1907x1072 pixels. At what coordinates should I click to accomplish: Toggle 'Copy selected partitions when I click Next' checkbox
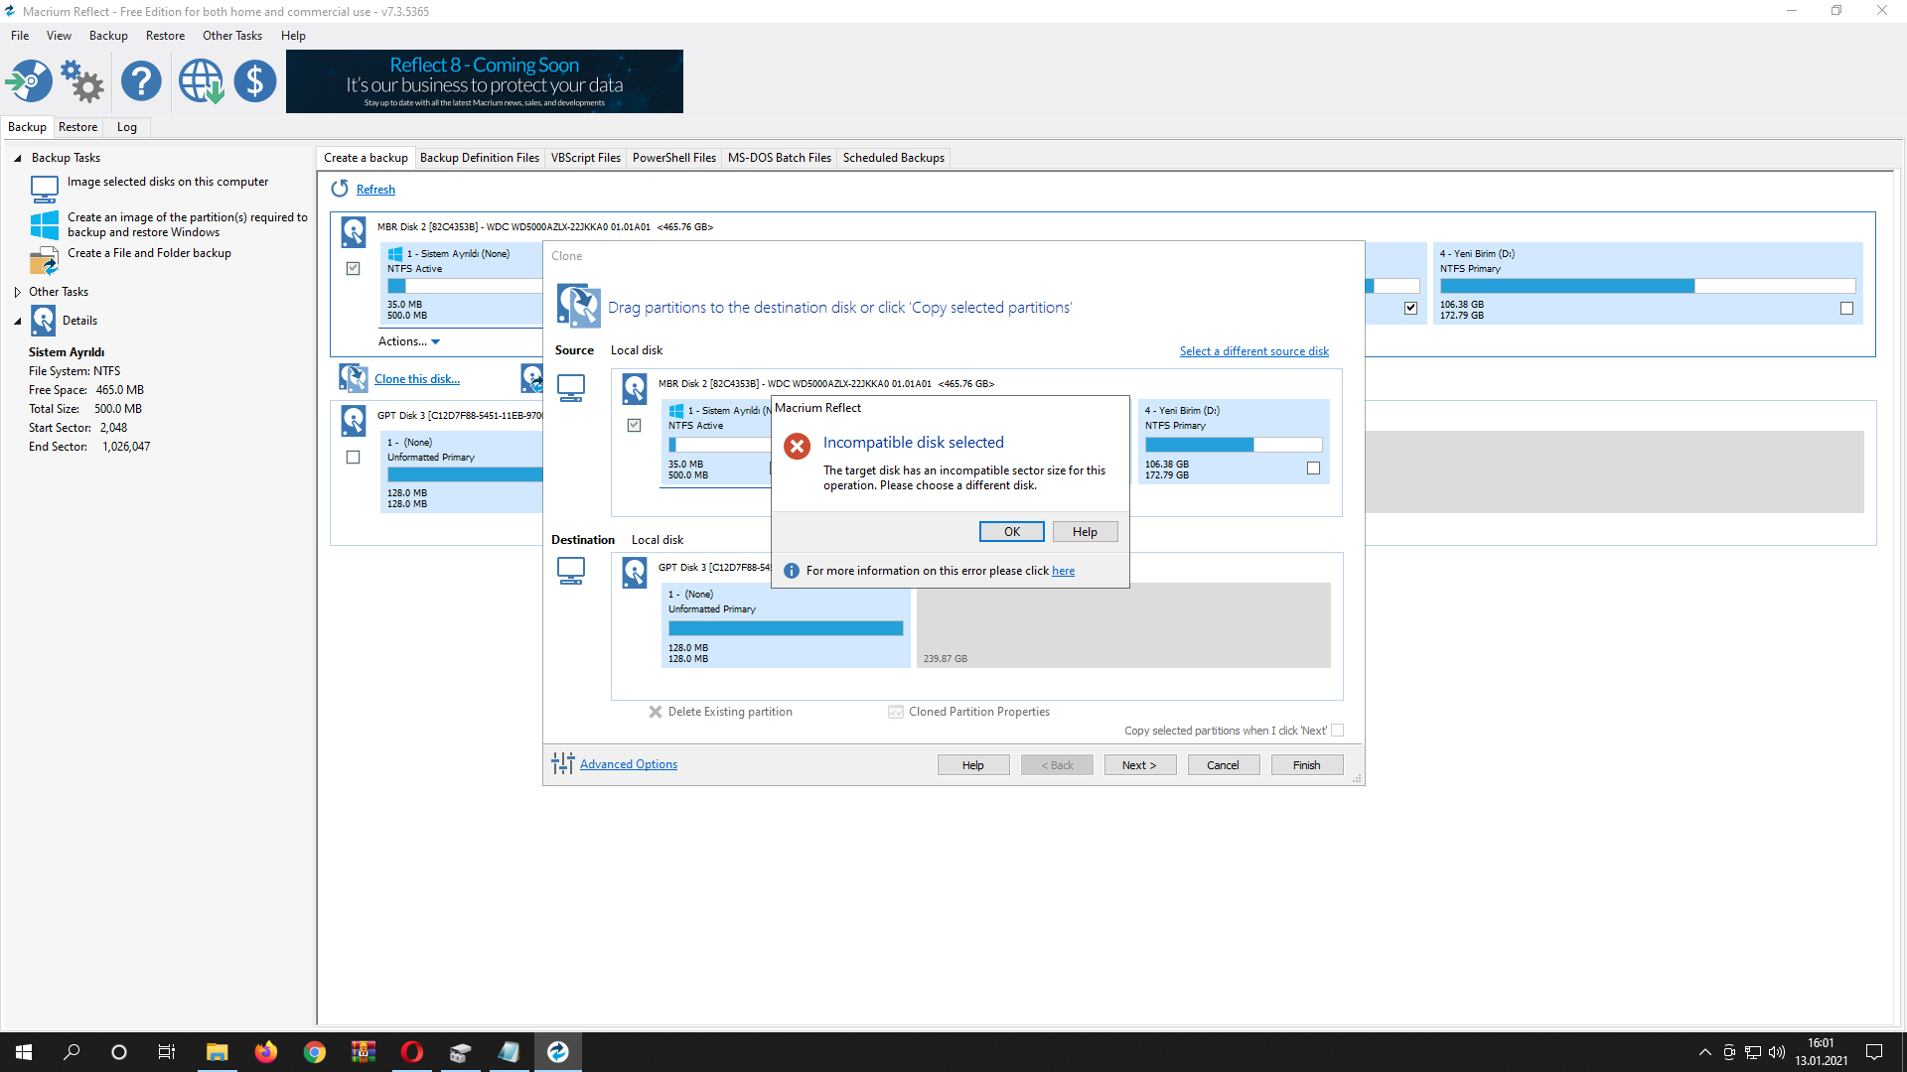[1337, 731]
